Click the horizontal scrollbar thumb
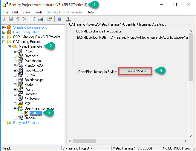196x151 pixels. (84, 141)
